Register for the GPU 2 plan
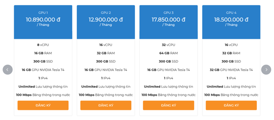This screenshot has height=120, width=274. pyautogui.click(x=106, y=105)
